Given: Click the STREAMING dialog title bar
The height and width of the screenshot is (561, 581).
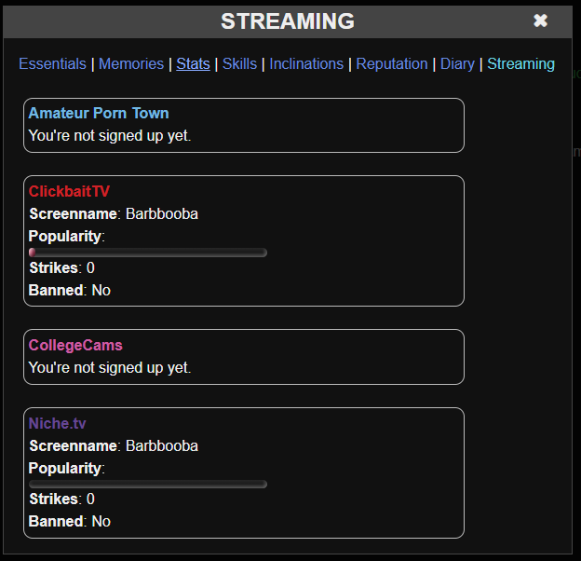Looking at the screenshot, I should coord(288,21).
